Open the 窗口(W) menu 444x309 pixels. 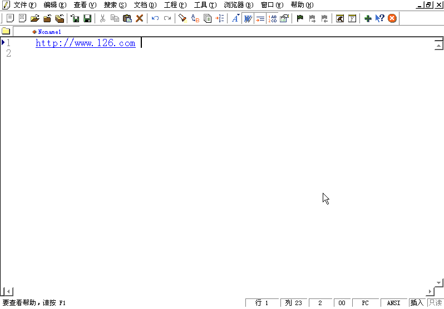pyautogui.click(x=272, y=5)
